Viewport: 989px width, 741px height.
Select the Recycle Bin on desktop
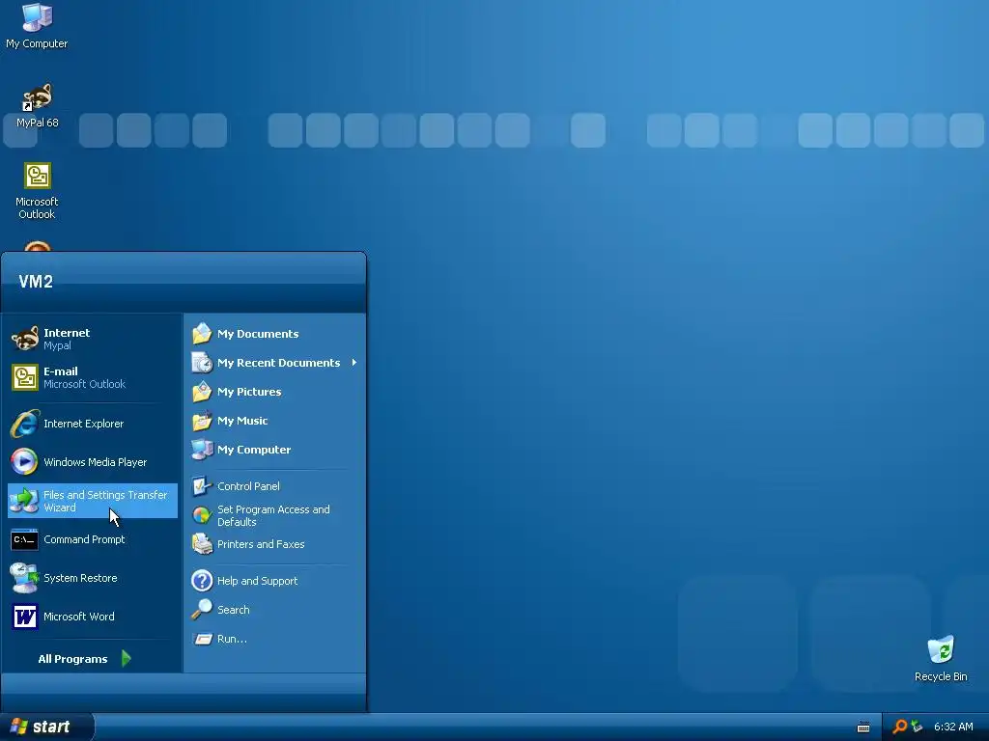click(x=941, y=658)
